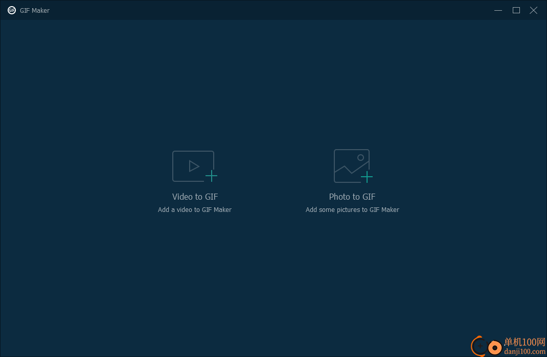Click the GIF Maker window title text
This screenshot has width=547, height=357.
(x=35, y=10)
